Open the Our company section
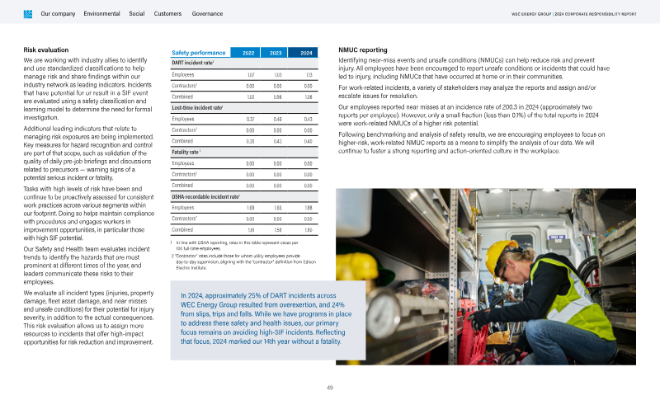 pos(58,14)
